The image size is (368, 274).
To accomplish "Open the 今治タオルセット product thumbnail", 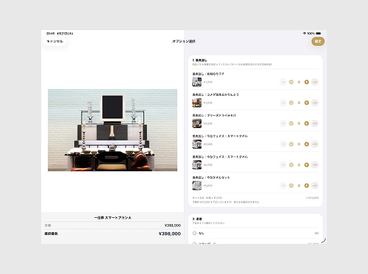I will click(x=197, y=186).
